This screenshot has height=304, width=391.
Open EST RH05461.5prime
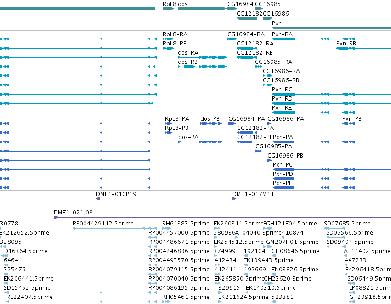186,297
